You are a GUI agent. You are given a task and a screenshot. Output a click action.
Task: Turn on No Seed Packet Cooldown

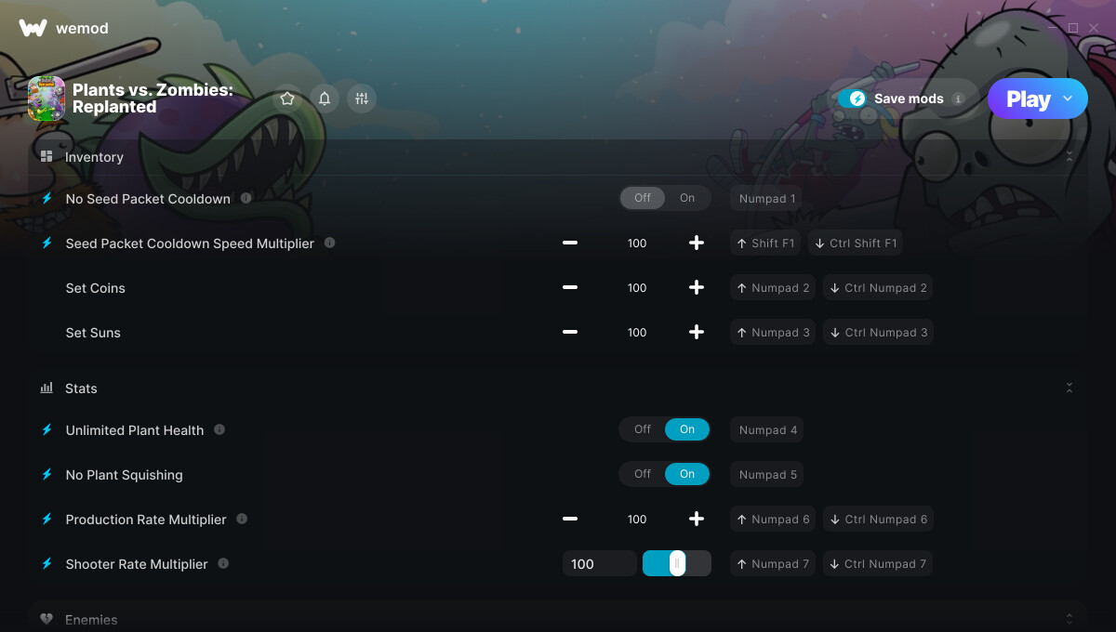coord(687,198)
